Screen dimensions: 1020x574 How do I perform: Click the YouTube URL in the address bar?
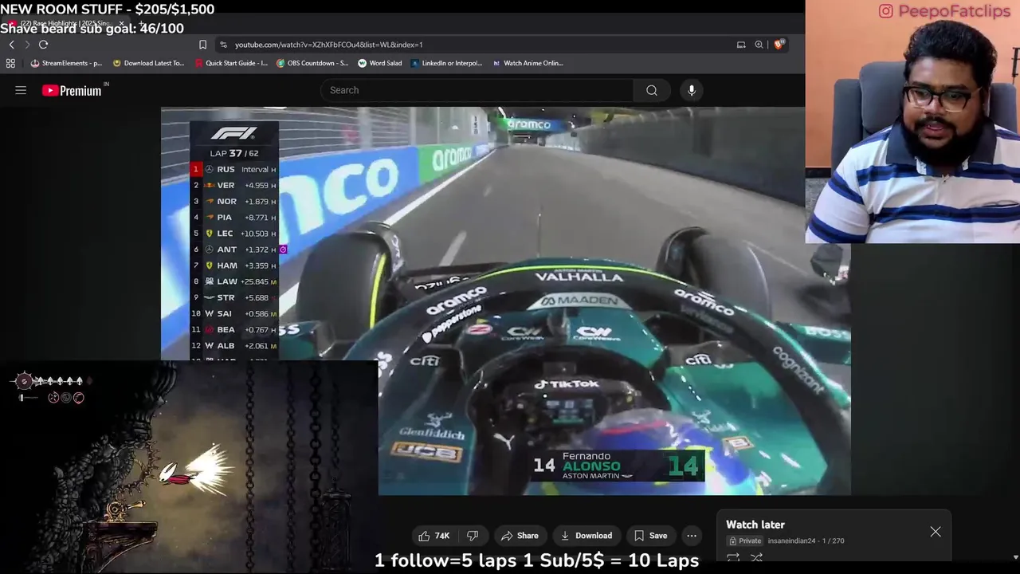[328, 45]
